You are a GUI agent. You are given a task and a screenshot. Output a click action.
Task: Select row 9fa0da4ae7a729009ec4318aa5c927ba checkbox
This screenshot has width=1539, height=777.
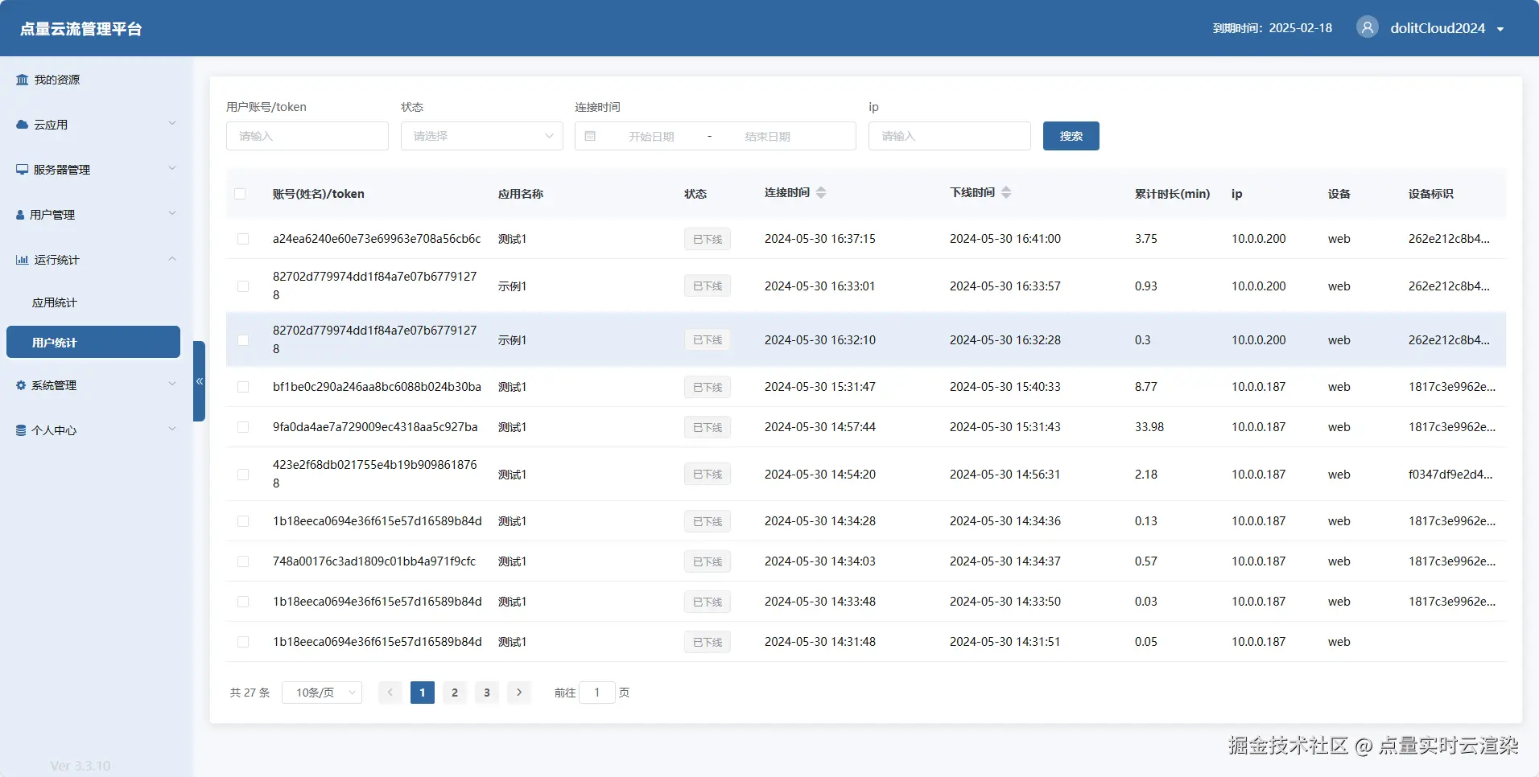tap(243, 427)
